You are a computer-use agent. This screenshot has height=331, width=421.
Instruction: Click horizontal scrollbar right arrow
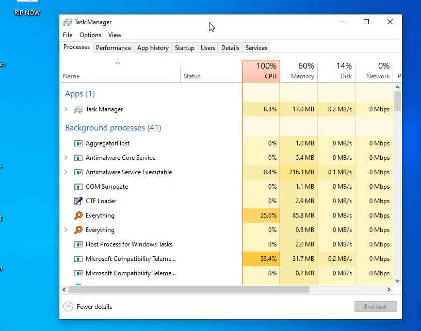coord(388,289)
